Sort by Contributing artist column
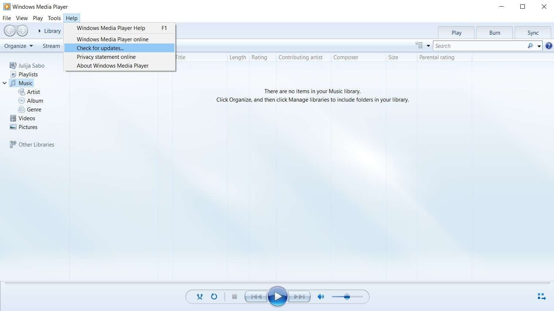554x311 pixels. click(301, 57)
